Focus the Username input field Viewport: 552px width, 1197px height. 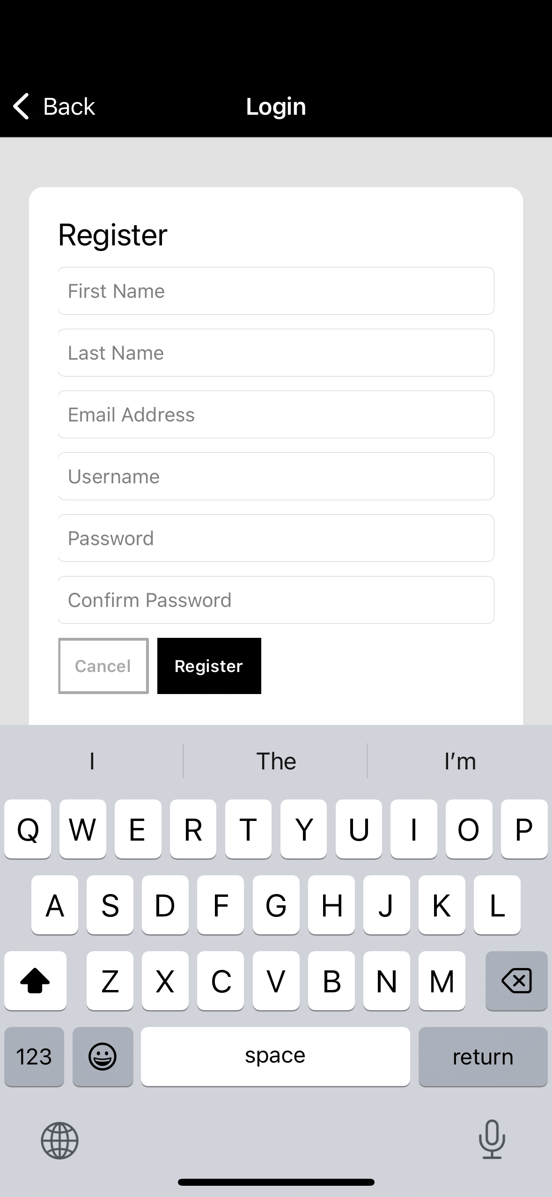click(x=276, y=476)
